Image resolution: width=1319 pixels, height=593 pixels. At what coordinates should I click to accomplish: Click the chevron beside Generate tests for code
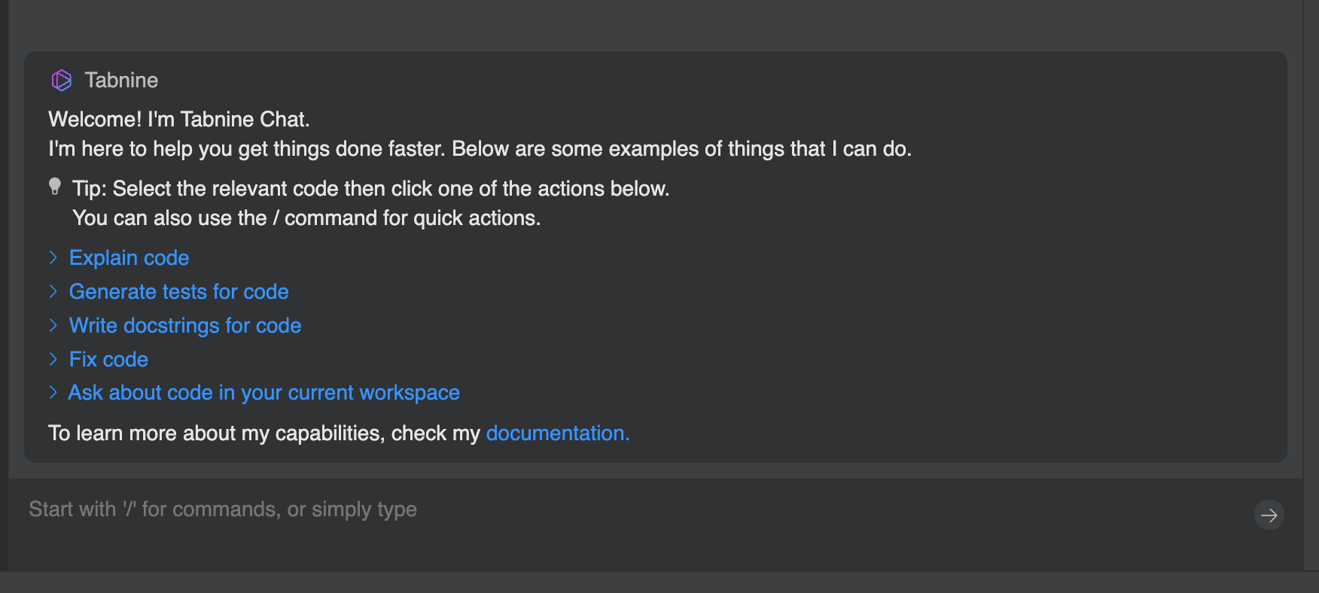(x=53, y=291)
